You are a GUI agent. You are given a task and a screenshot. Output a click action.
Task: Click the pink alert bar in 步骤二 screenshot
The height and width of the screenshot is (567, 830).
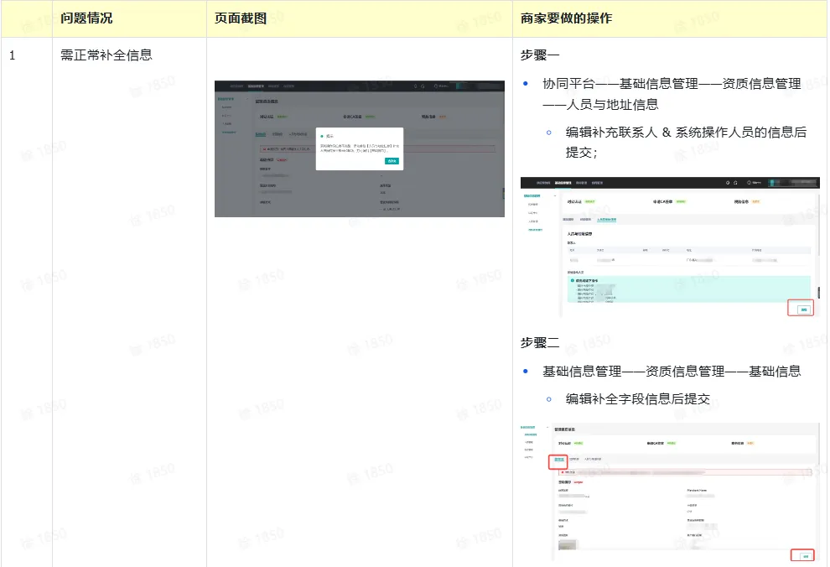pyautogui.click(x=685, y=471)
